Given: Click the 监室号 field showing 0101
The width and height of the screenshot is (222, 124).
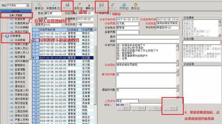Looking at the screenshot, I should coord(53,25).
